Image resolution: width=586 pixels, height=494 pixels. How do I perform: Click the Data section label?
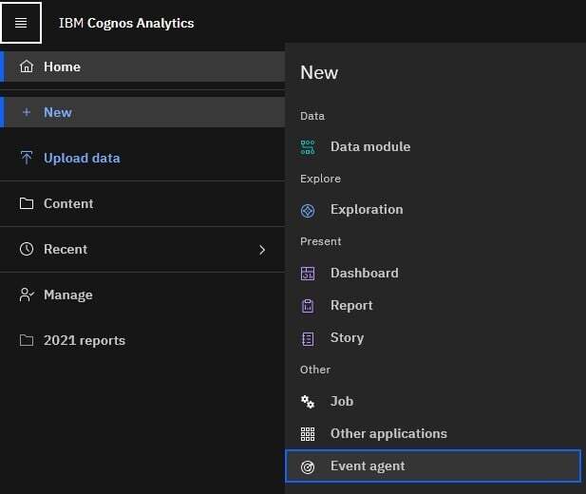[x=312, y=116]
